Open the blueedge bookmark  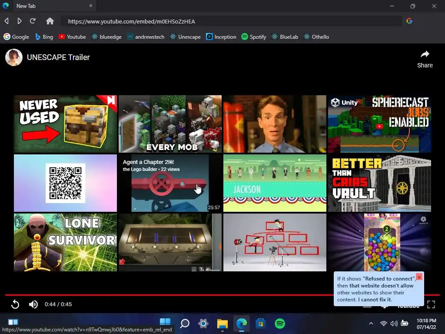pyautogui.click(x=106, y=37)
